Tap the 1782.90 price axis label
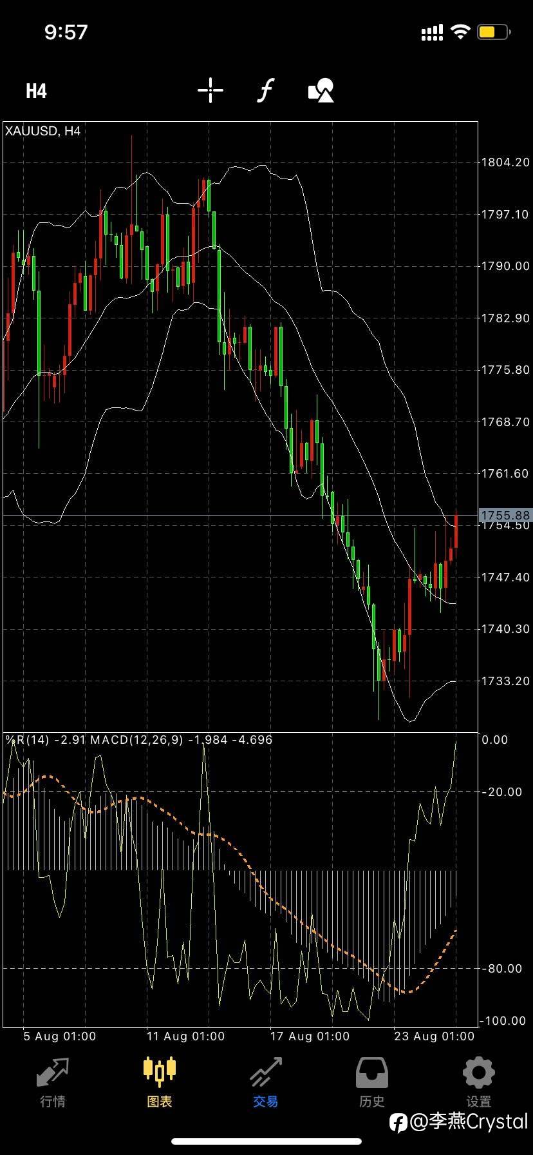Viewport: 533px width, 1155px height. point(505,318)
